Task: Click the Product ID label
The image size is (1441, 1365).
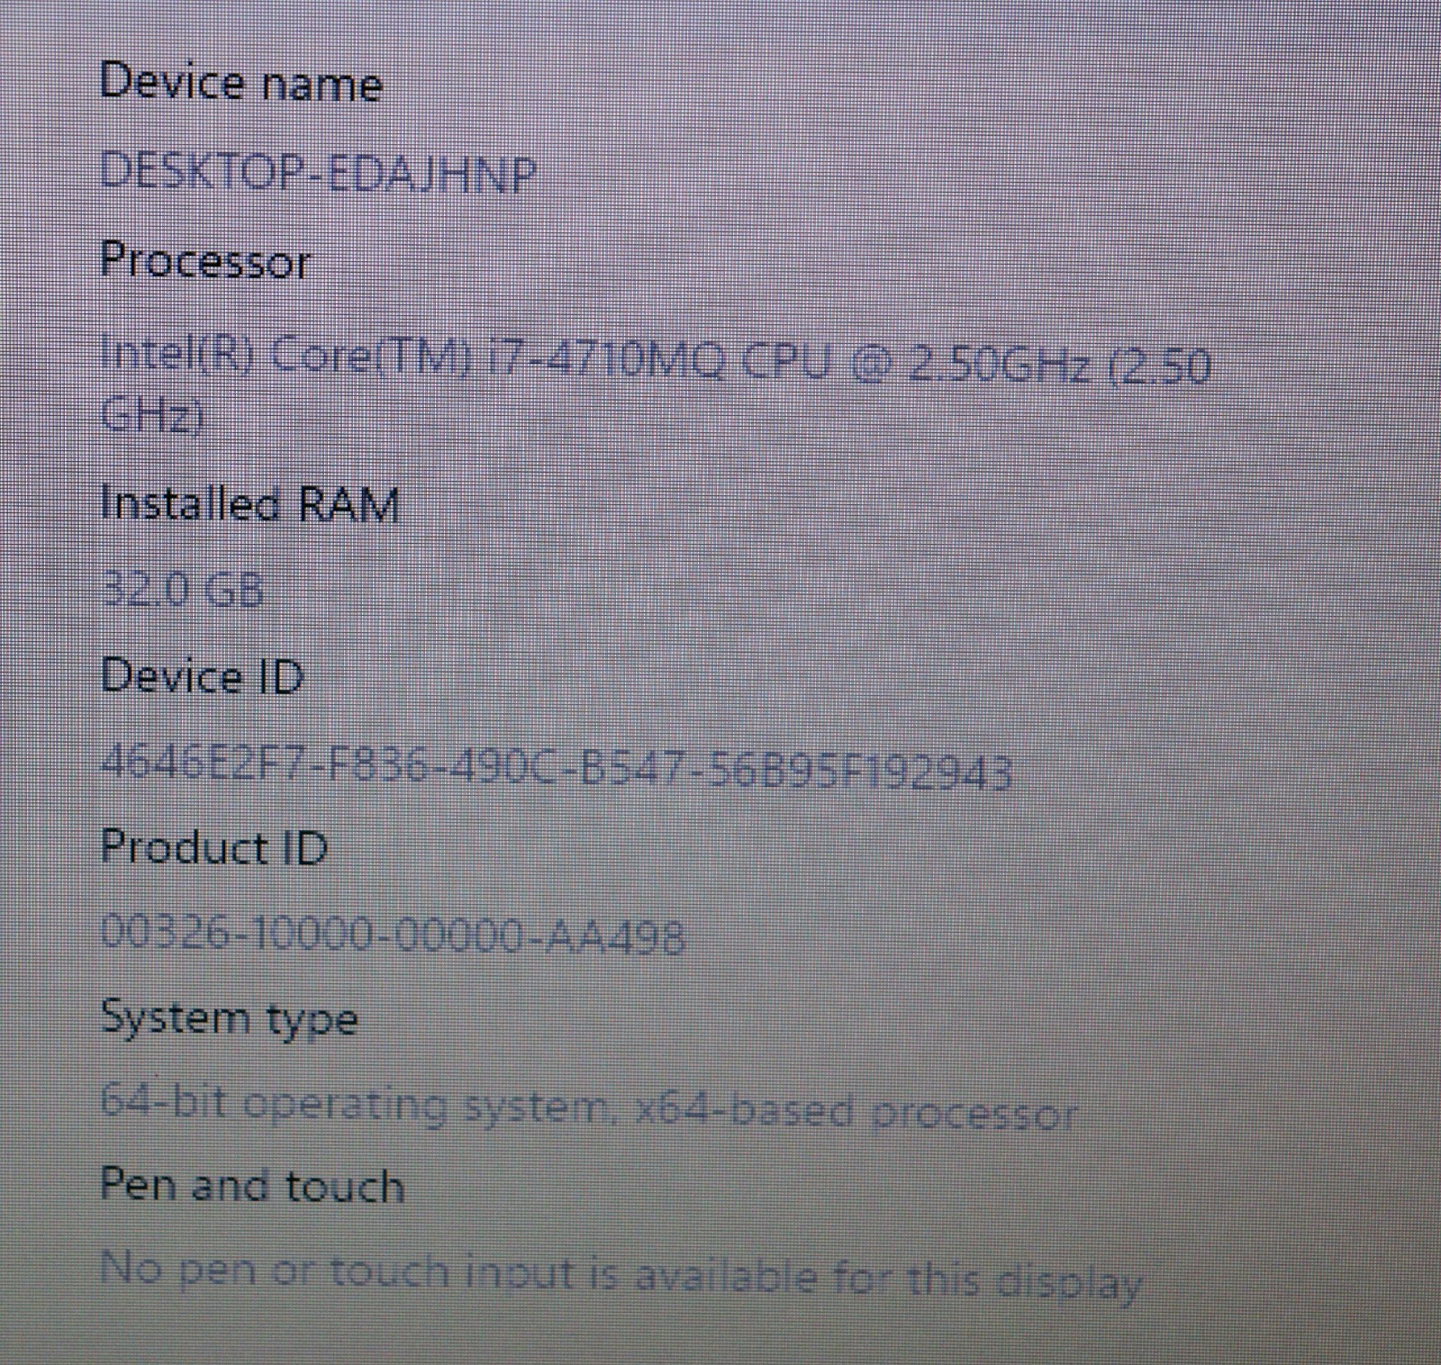Action: 213,847
